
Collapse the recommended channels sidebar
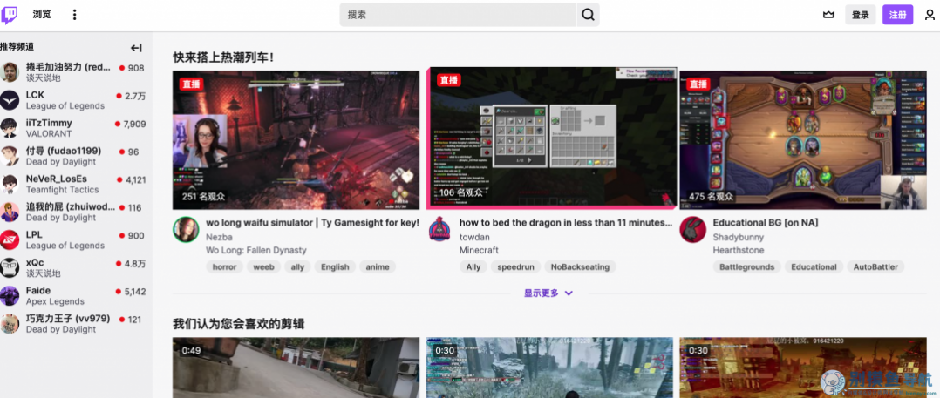click(137, 48)
